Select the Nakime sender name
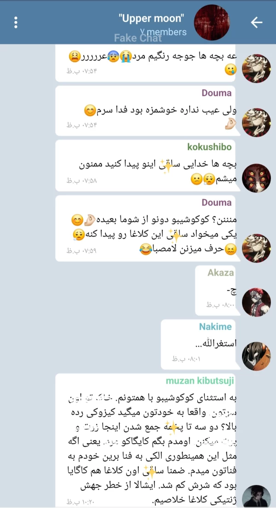276x508 pixels. pyautogui.click(x=216, y=326)
